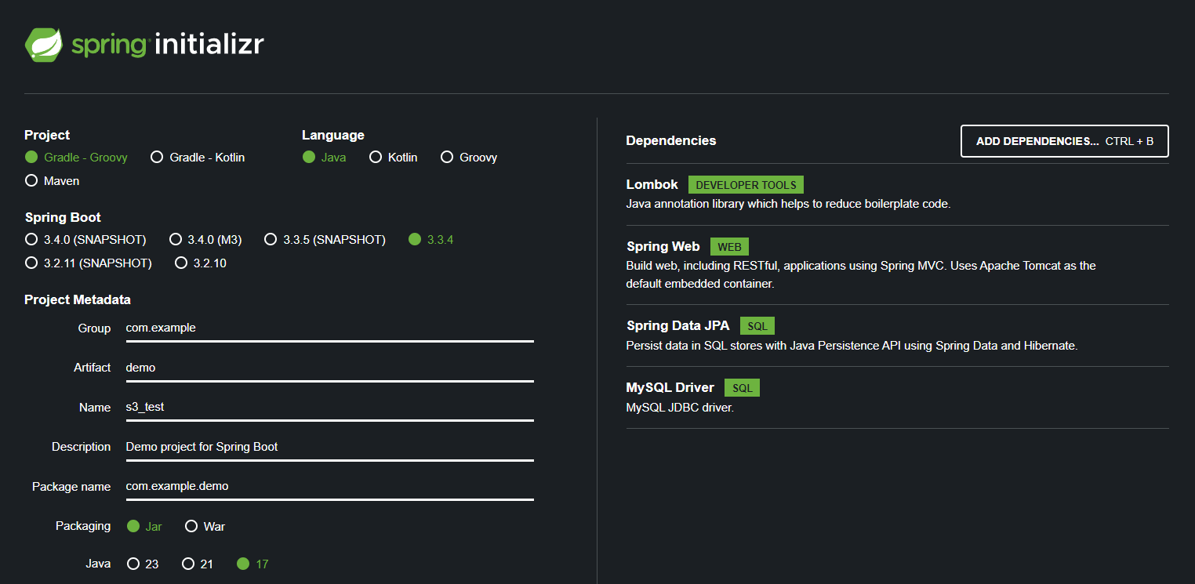The image size is (1195, 584).
Task: Focus the Name field s3_test
Action: [329, 408]
